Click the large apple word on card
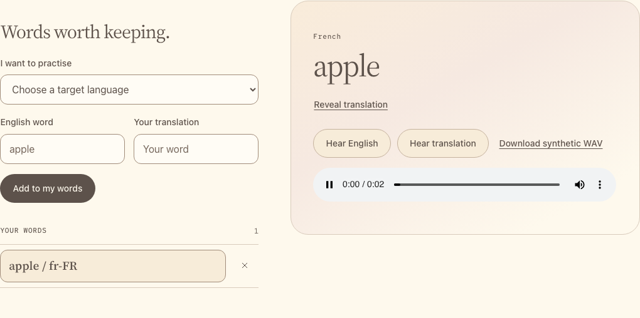Screen dimensions: 640x318 (x=346, y=67)
